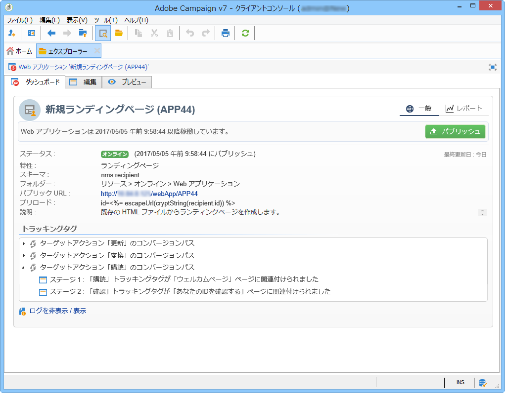
Task: Click the Web アプリケーション breadcrumb link
Action: pyautogui.click(x=84, y=67)
